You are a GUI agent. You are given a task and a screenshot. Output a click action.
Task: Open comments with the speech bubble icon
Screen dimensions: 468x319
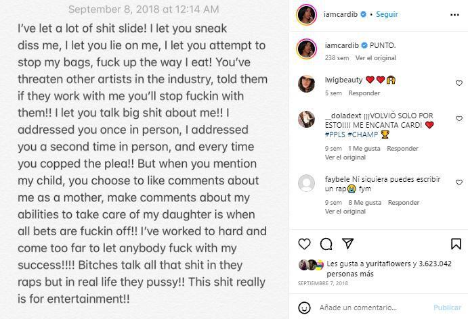tap(326, 243)
